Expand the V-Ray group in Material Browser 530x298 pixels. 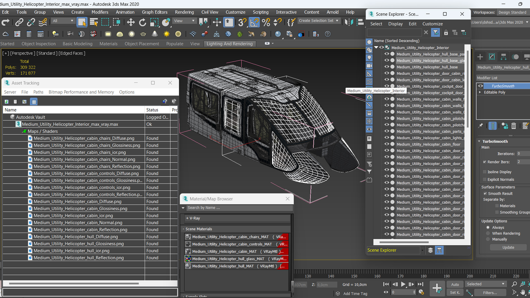(x=187, y=218)
